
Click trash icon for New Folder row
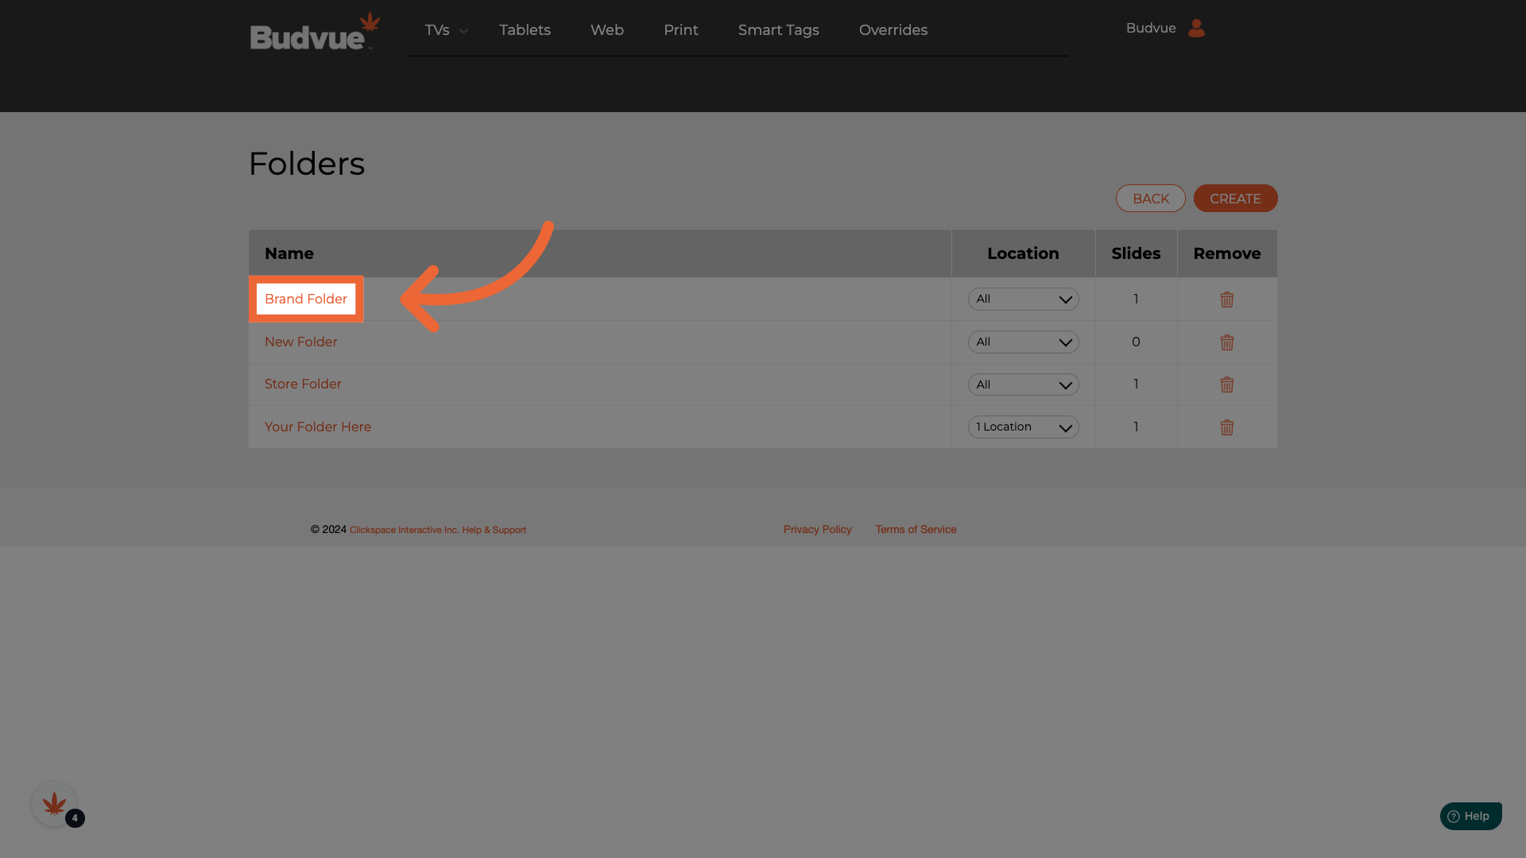click(x=1226, y=342)
